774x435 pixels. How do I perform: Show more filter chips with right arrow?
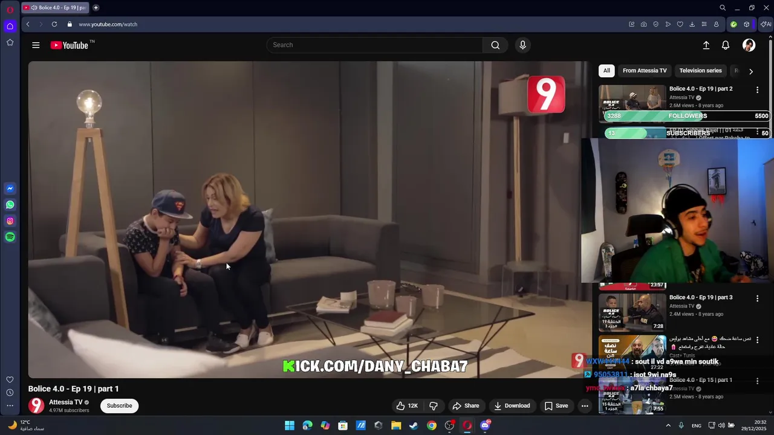click(x=751, y=71)
